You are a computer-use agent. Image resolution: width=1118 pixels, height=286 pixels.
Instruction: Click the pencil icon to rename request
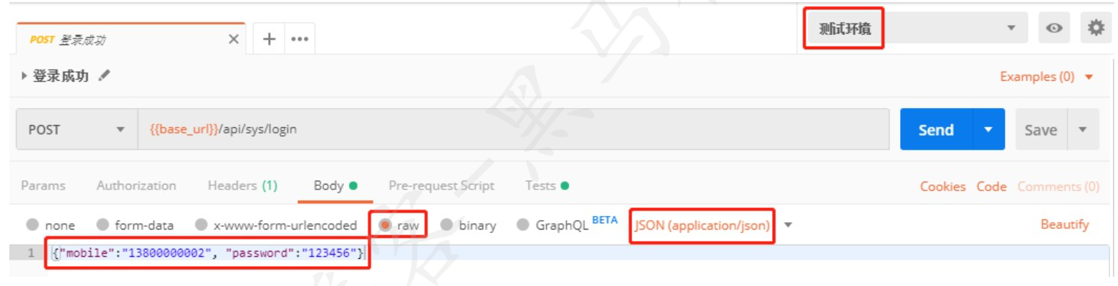[104, 76]
